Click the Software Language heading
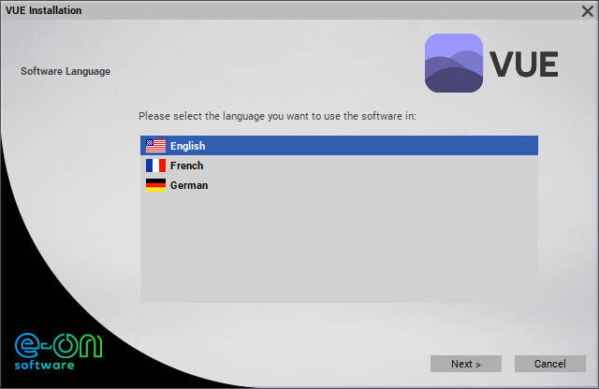 [x=66, y=71]
